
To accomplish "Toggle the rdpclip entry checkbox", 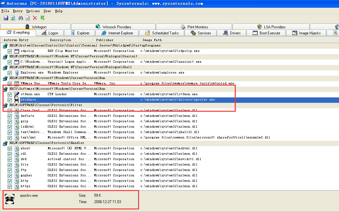I will click(x=10, y=51).
